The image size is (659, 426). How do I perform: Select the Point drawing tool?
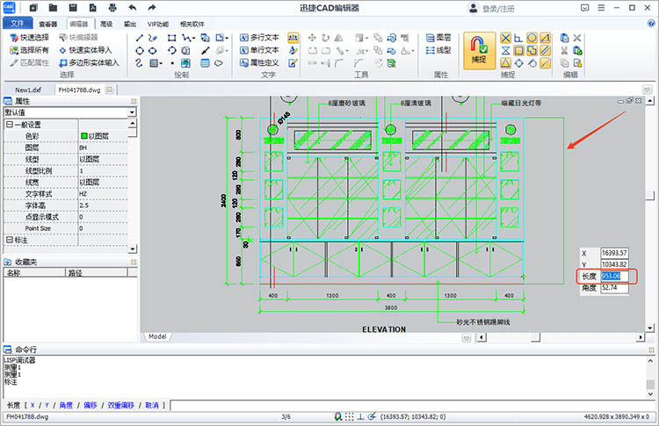click(172, 63)
